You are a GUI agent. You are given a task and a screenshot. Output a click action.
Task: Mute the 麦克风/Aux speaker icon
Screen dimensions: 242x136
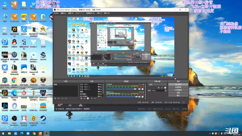click(139, 97)
